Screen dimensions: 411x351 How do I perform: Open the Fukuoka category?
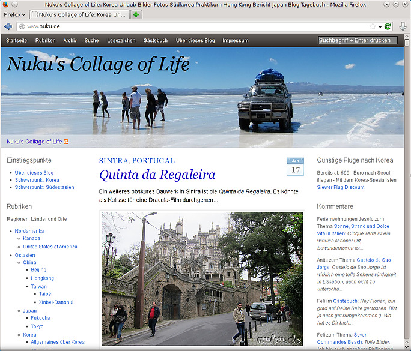(40, 318)
